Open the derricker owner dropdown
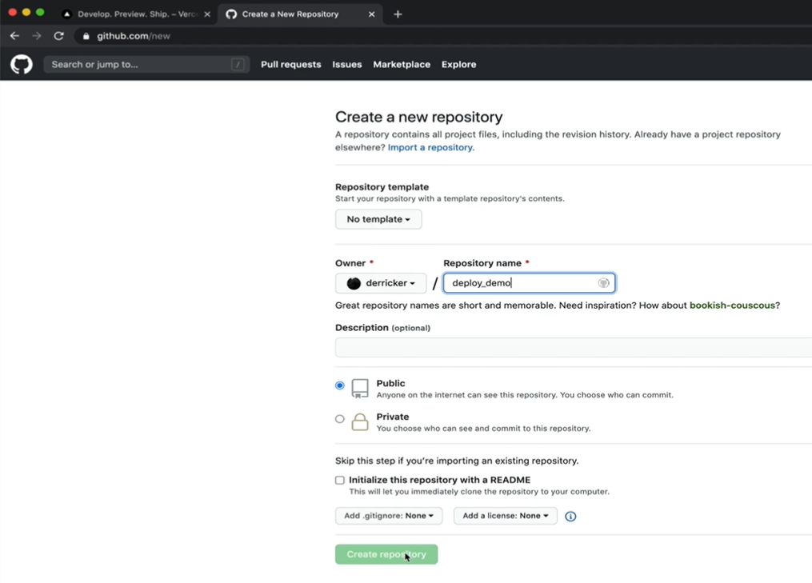This screenshot has width=812, height=583. tap(381, 283)
